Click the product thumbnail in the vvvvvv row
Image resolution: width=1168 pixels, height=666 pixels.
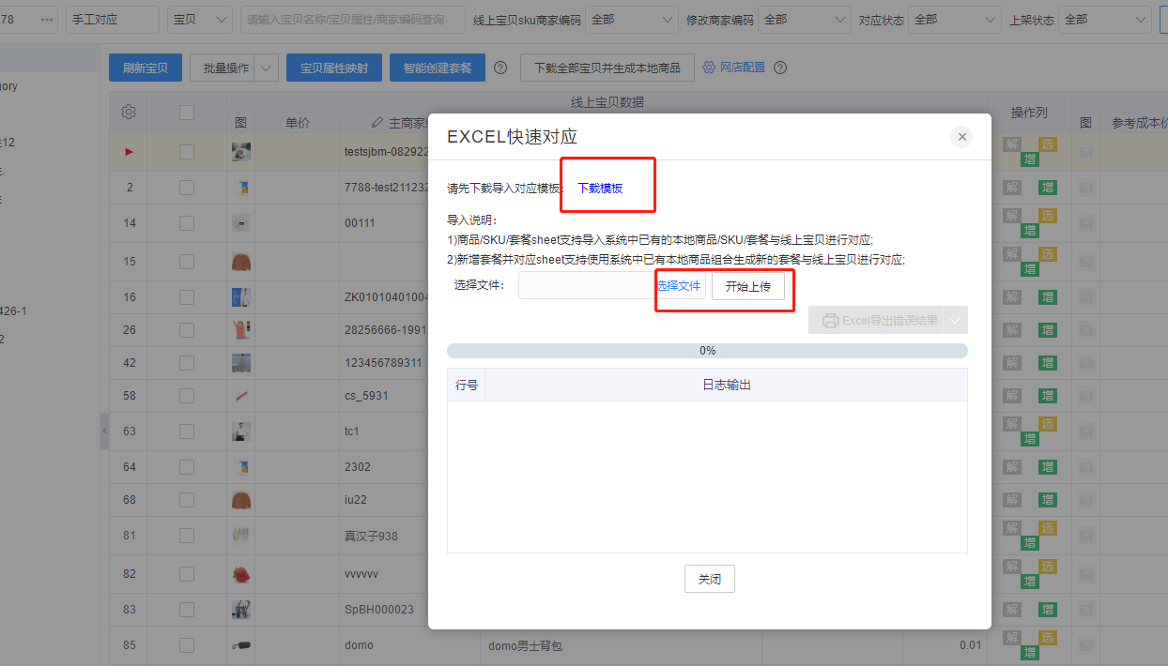[x=241, y=574]
